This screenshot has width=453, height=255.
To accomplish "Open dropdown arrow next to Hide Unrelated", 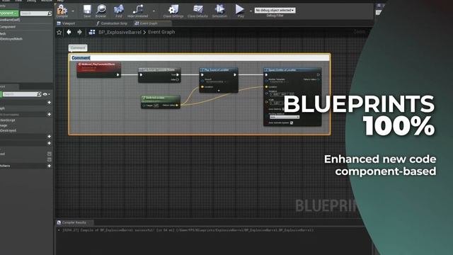I will coord(154,11).
